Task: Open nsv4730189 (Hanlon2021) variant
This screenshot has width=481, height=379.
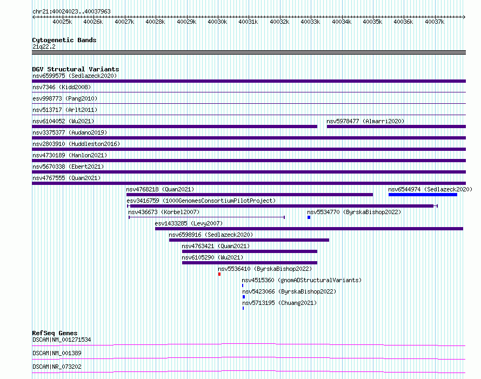Action: pyautogui.click(x=70, y=155)
